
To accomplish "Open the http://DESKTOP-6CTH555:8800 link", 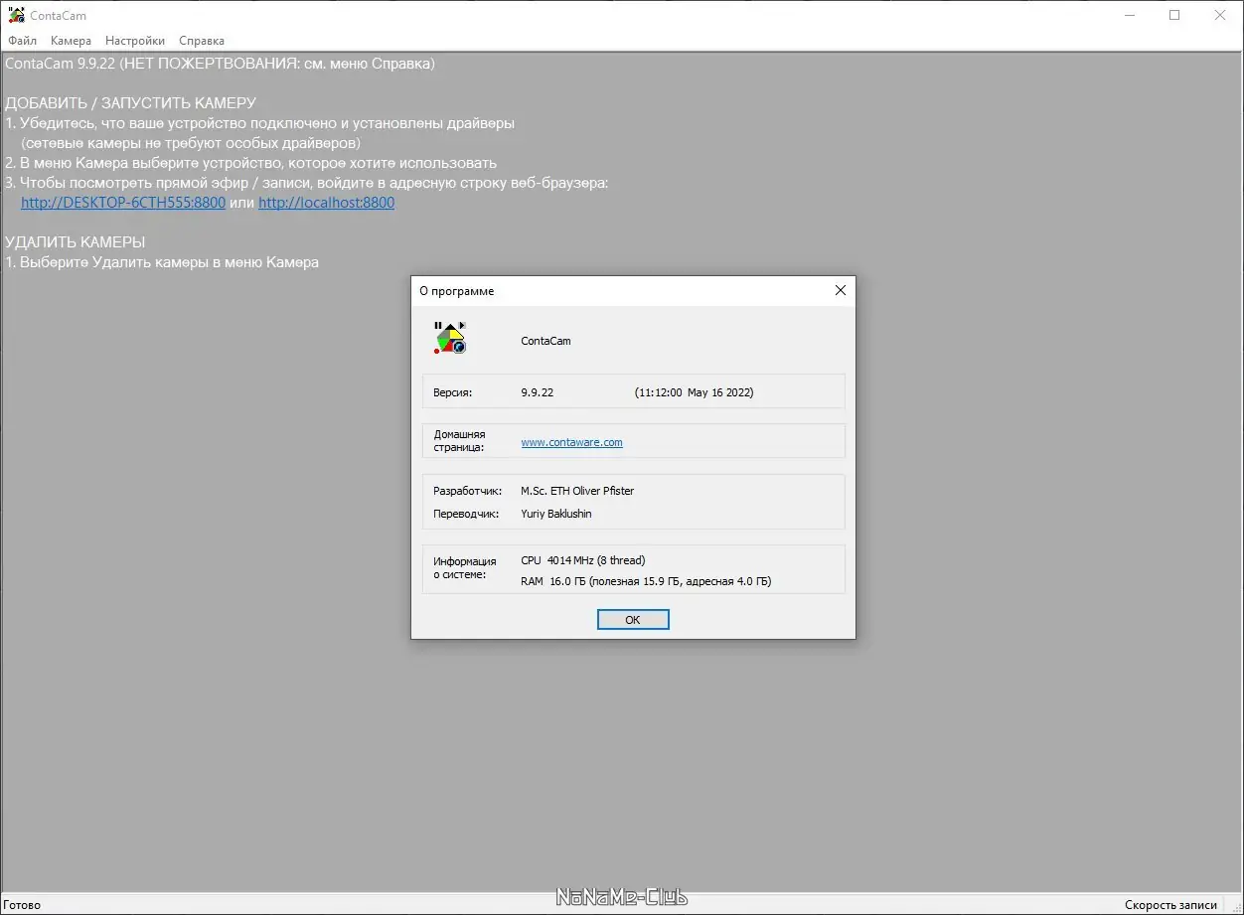I will [x=123, y=203].
